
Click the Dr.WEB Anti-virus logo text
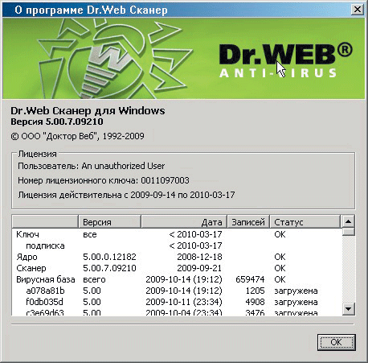[x=286, y=61]
